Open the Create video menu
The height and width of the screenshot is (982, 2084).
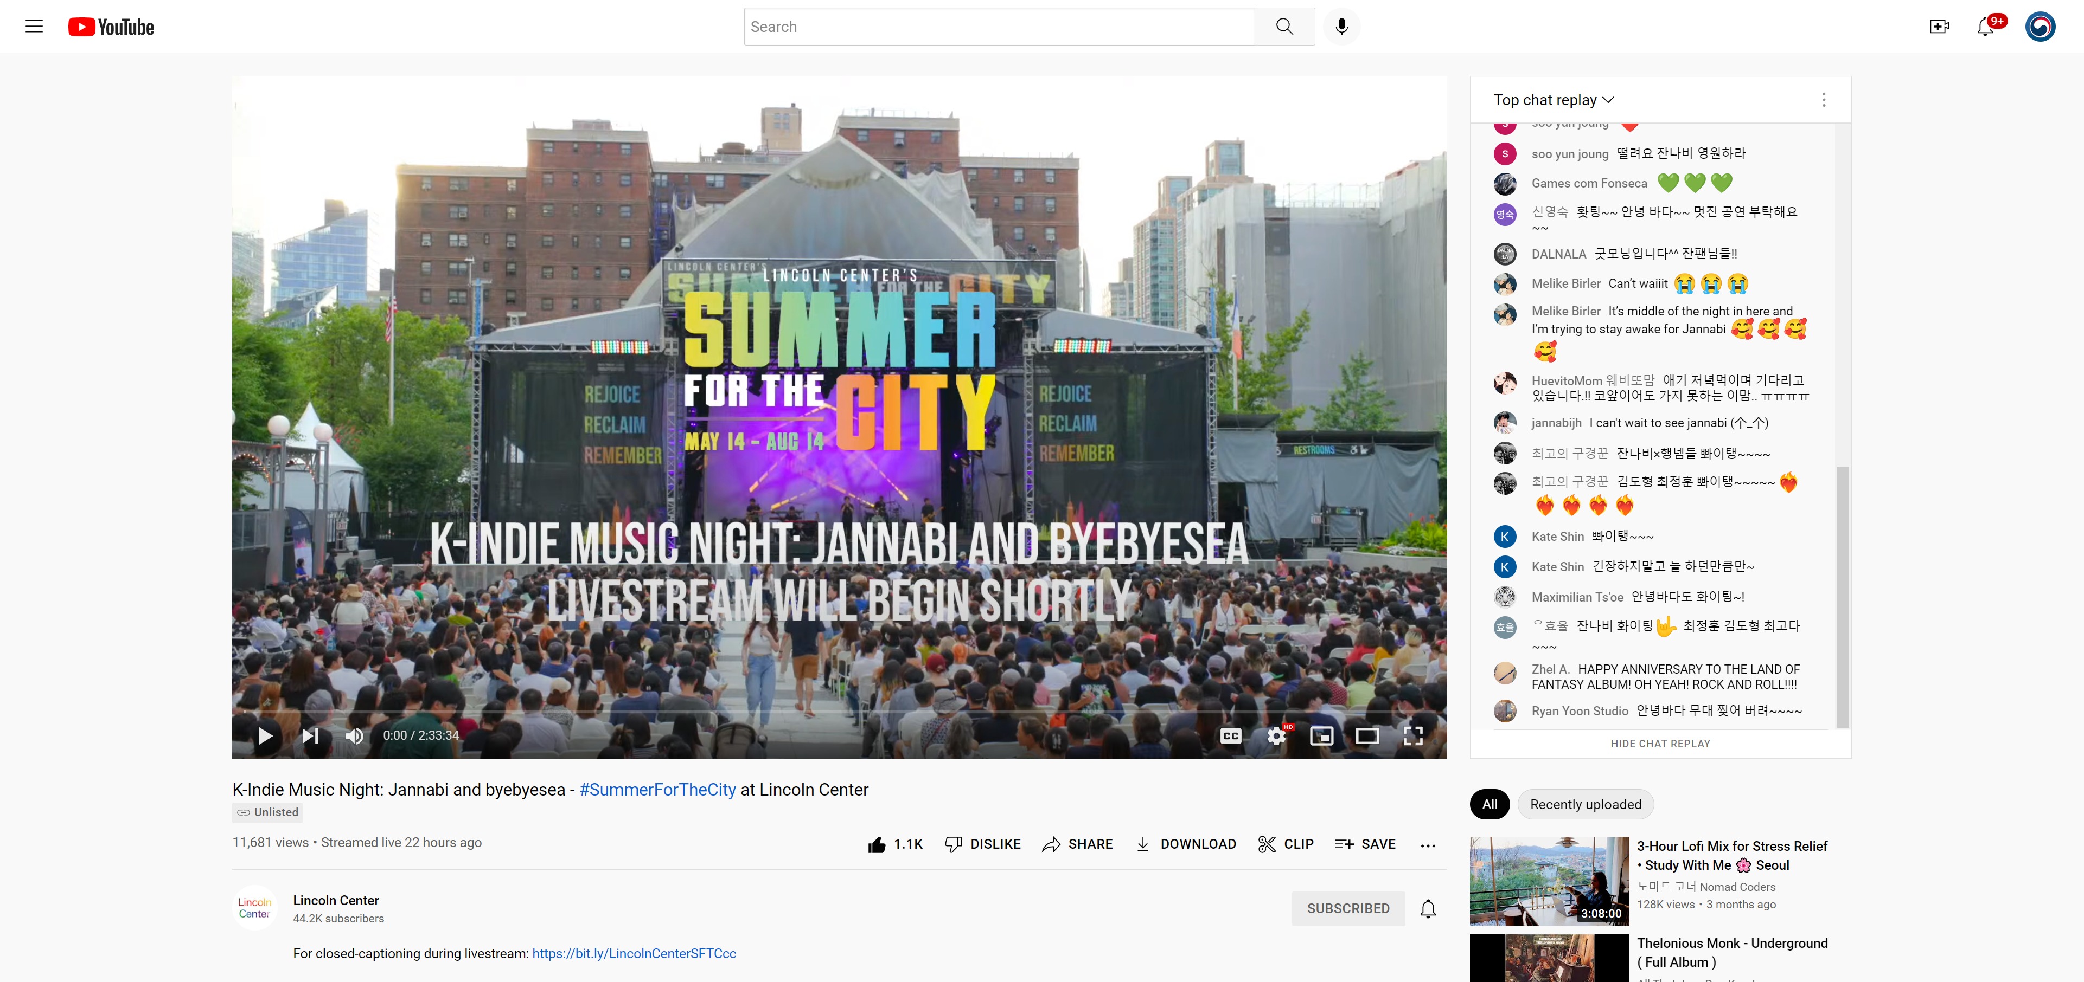click(1939, 27)
